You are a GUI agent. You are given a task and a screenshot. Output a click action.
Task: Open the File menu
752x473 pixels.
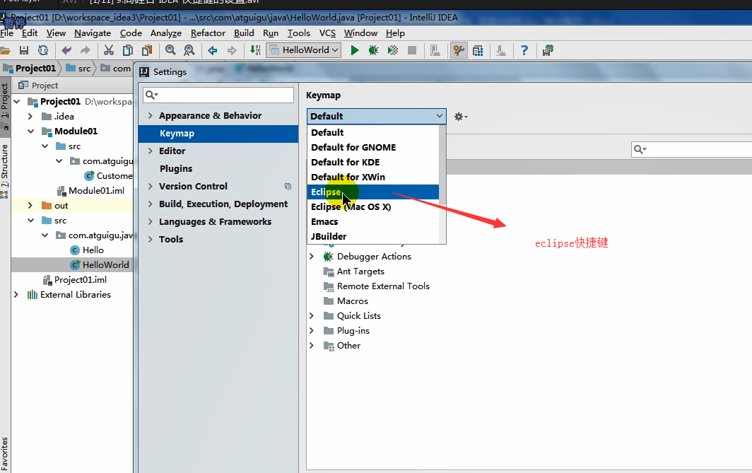coord(7,33)
